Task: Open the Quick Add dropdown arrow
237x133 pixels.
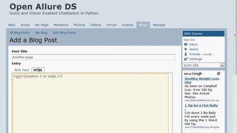Action: point(222,65)
